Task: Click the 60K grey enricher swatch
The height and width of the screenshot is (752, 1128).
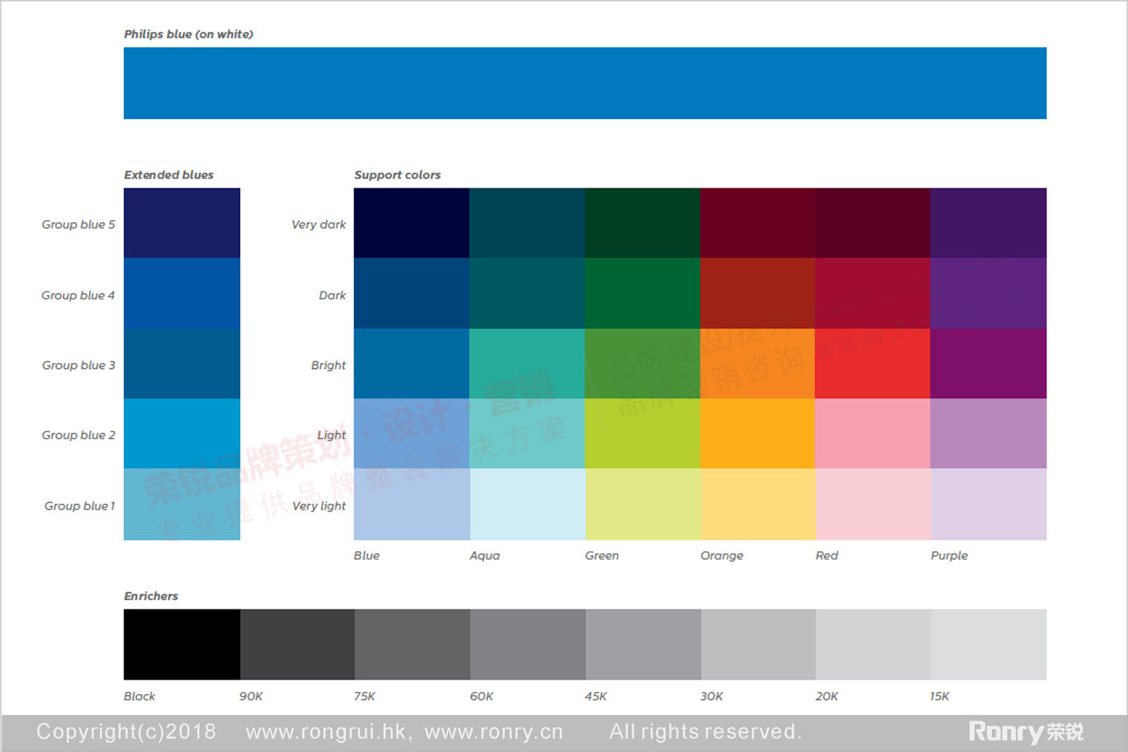Action: 528,644
